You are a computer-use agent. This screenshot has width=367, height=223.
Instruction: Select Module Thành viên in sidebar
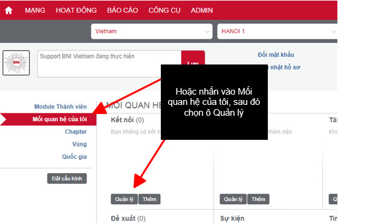[x=60, y=107]
